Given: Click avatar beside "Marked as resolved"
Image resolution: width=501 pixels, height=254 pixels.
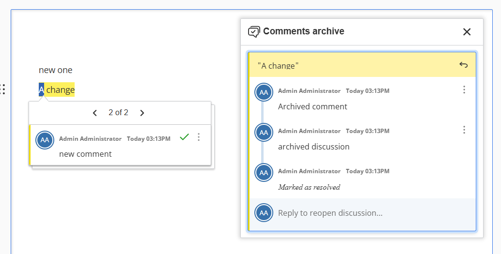Looking at the screenshot, I should (x=264, y=173).
